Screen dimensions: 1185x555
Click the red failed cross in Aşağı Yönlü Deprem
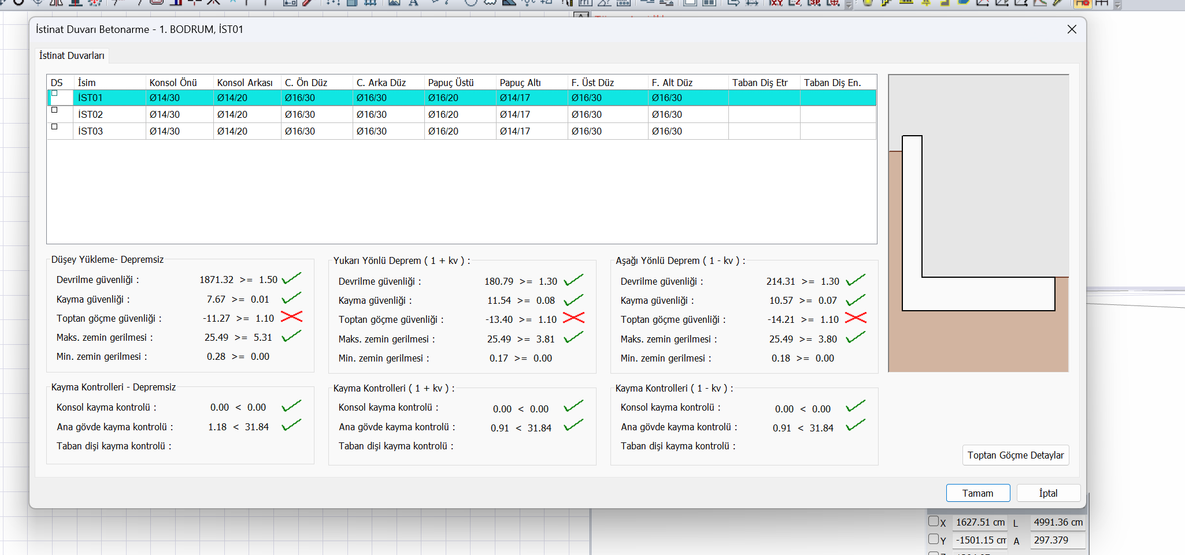(x=856, y=318)
